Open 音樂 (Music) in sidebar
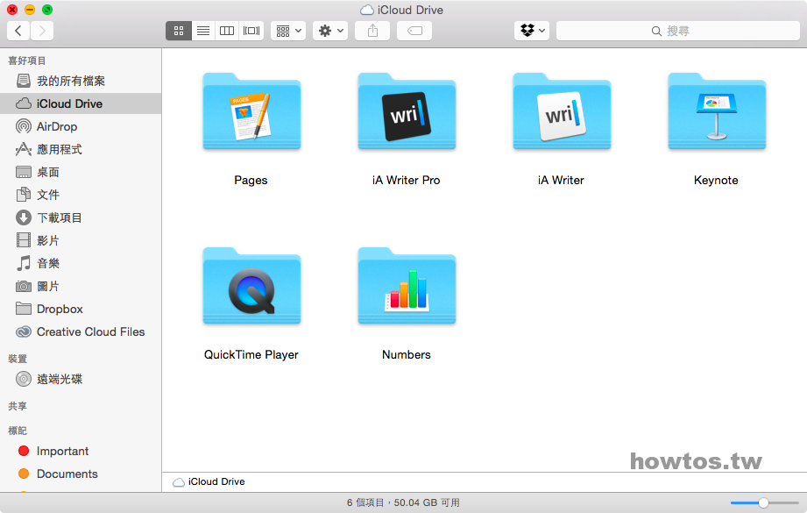 [81, 263]
